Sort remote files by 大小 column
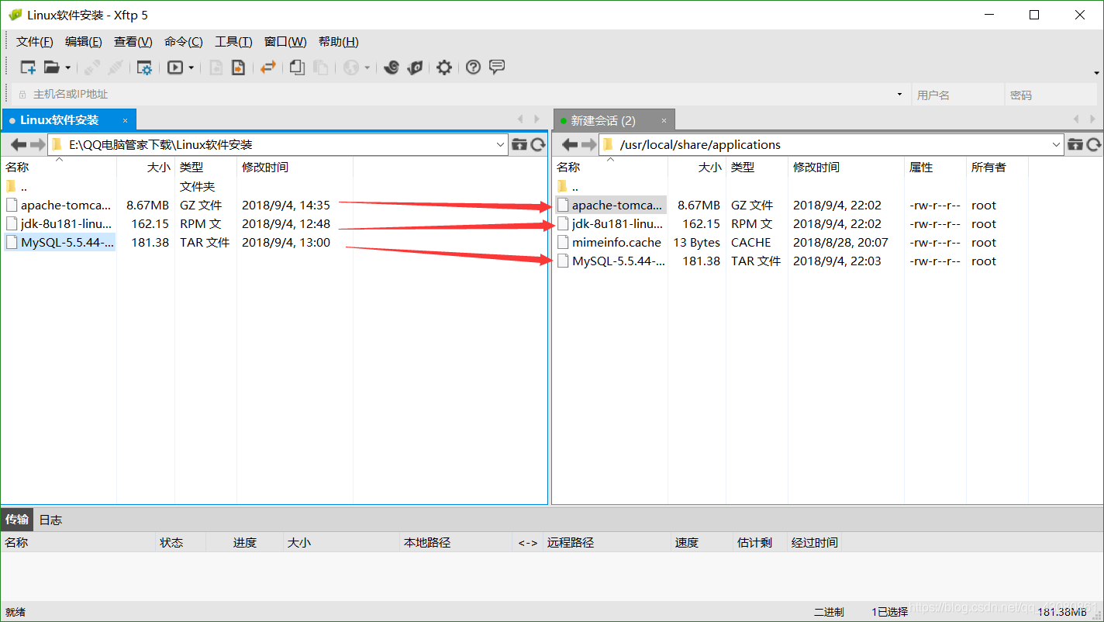The image size is (1104, 622). tap(696, 168)
